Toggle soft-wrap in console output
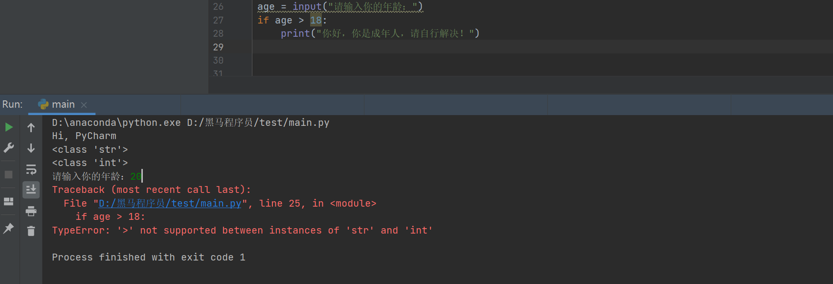 31,169
